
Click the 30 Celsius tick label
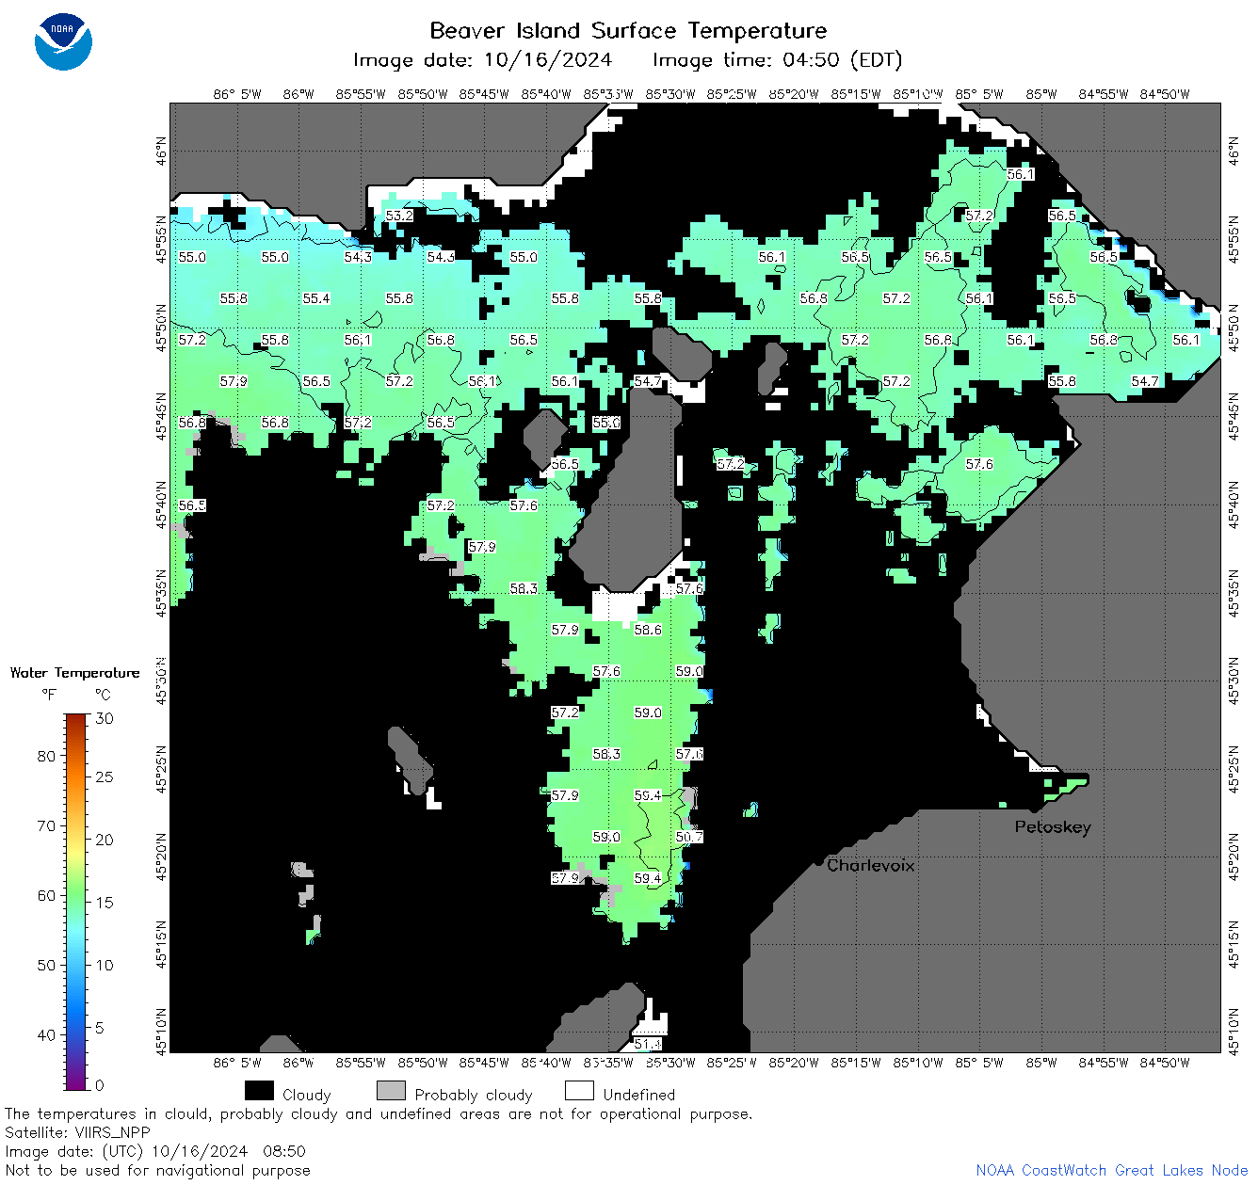(x=105, y=718)
